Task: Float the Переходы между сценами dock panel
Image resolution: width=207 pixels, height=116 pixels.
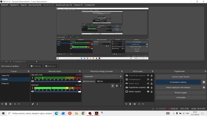Action: (x=122, y=71)
